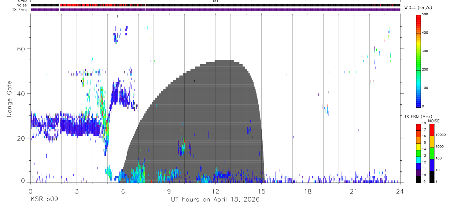Click the '6' tick on the UT hours axis
Viewport: 450px width, 207px height.
click(123, 191)
